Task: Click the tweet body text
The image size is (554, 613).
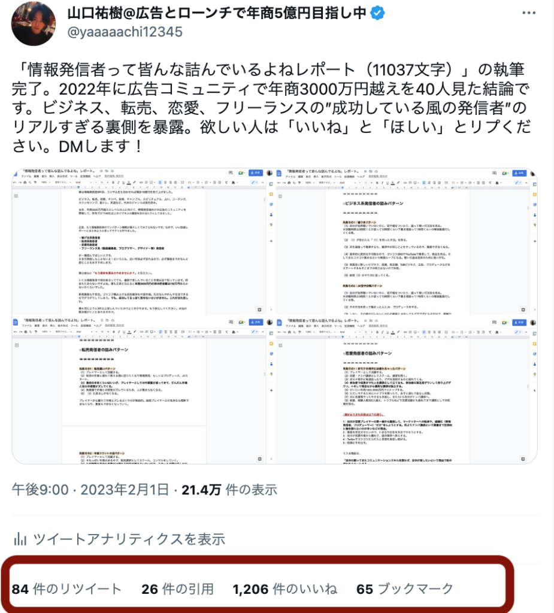Action: tap(271, 108)
